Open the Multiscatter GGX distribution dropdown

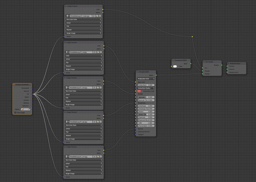pyautogui.click(x=146, y=79)
